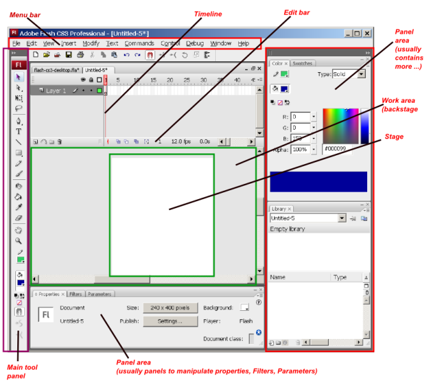Click the Insert Layer icon below timeline

coord(36,142)
